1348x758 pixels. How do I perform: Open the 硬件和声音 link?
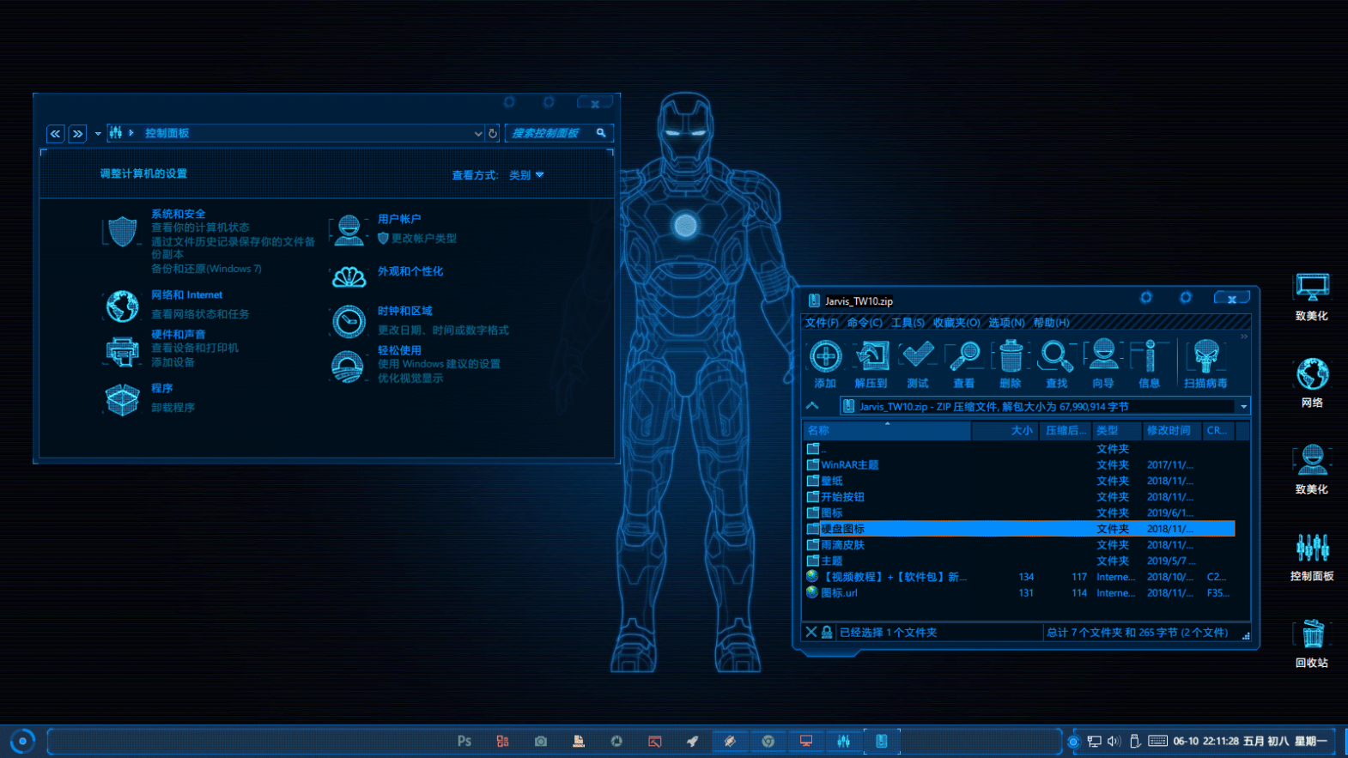point(179,334)
